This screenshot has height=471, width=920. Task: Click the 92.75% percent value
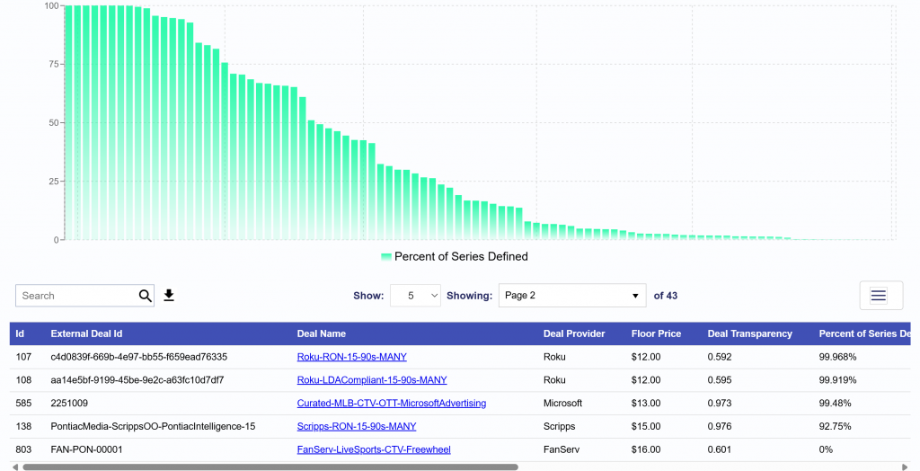coord(835,426)
